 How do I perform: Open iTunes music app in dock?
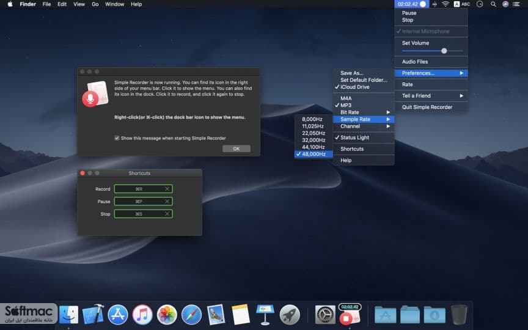142,315
